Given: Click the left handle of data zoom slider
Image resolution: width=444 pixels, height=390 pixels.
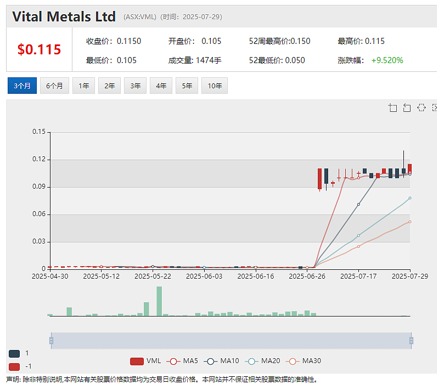Looking at the screenshot, I should click(x=51, y=341).
